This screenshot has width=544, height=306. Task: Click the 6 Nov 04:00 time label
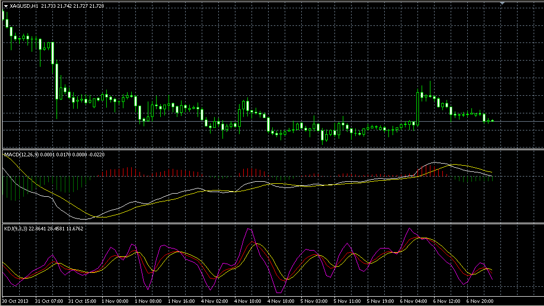414,301
